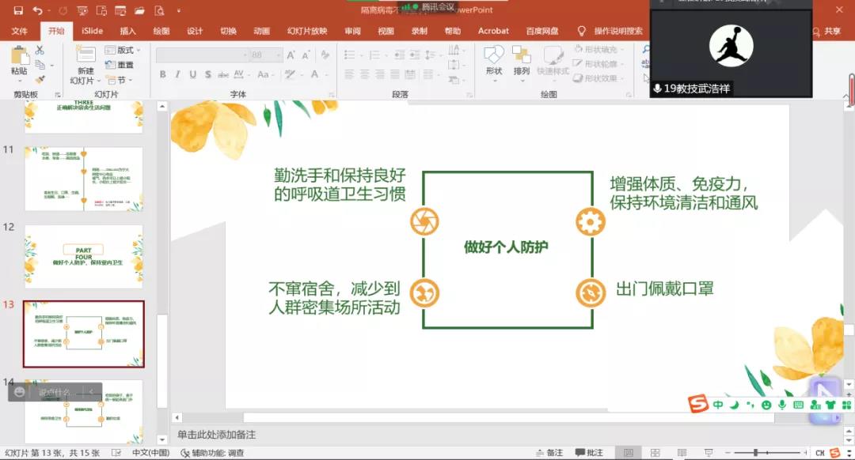855x460 pixels.
Task: Switch to the iSlide tab
Action: [92, 31]
